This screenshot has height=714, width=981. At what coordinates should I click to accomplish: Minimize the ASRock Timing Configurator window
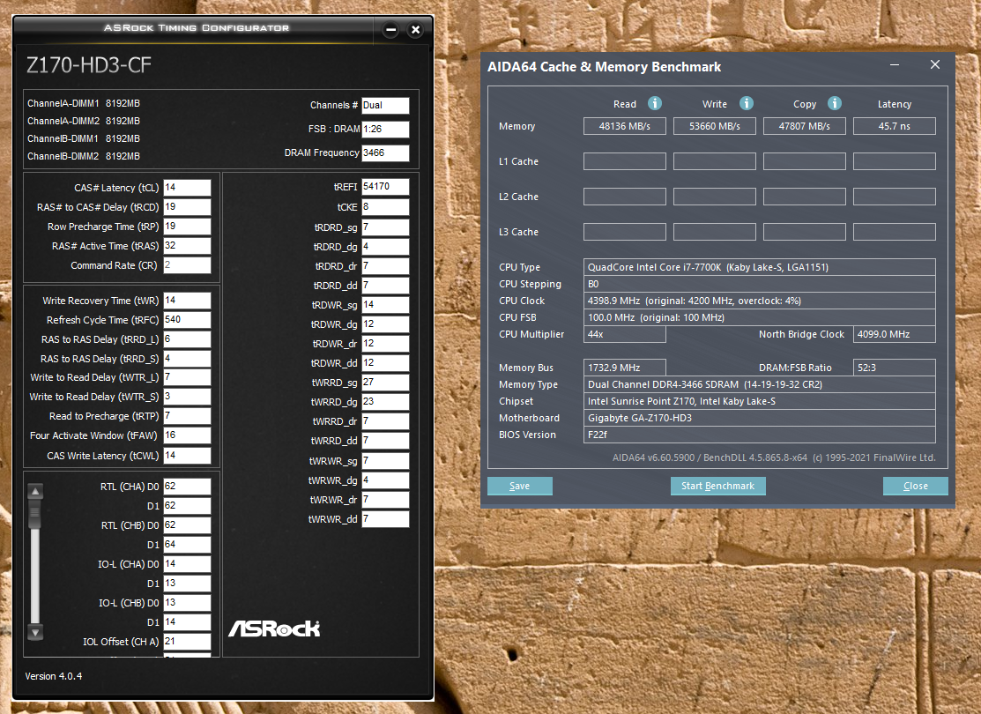391,29
